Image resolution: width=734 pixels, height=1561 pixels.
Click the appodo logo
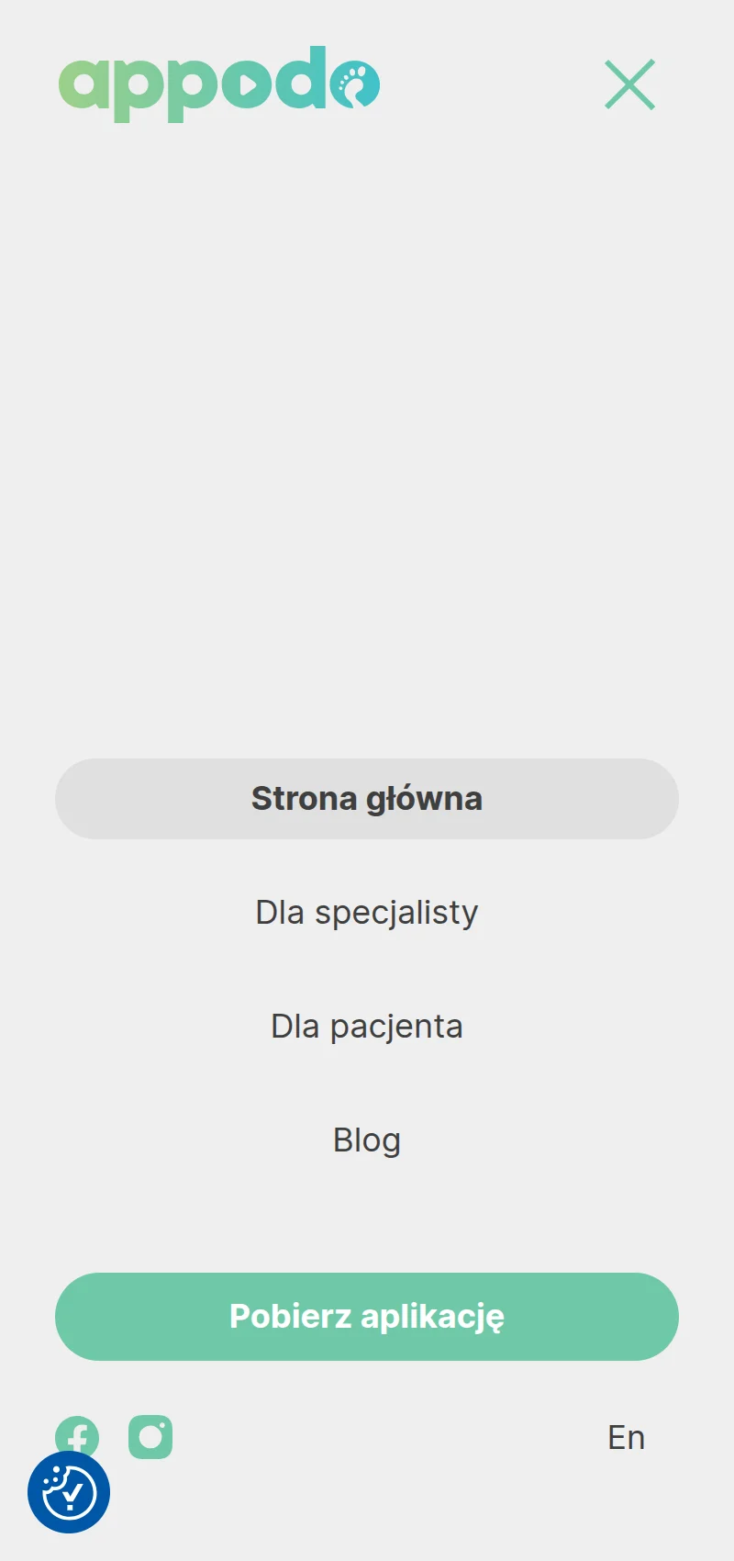[x=218, y=84]
